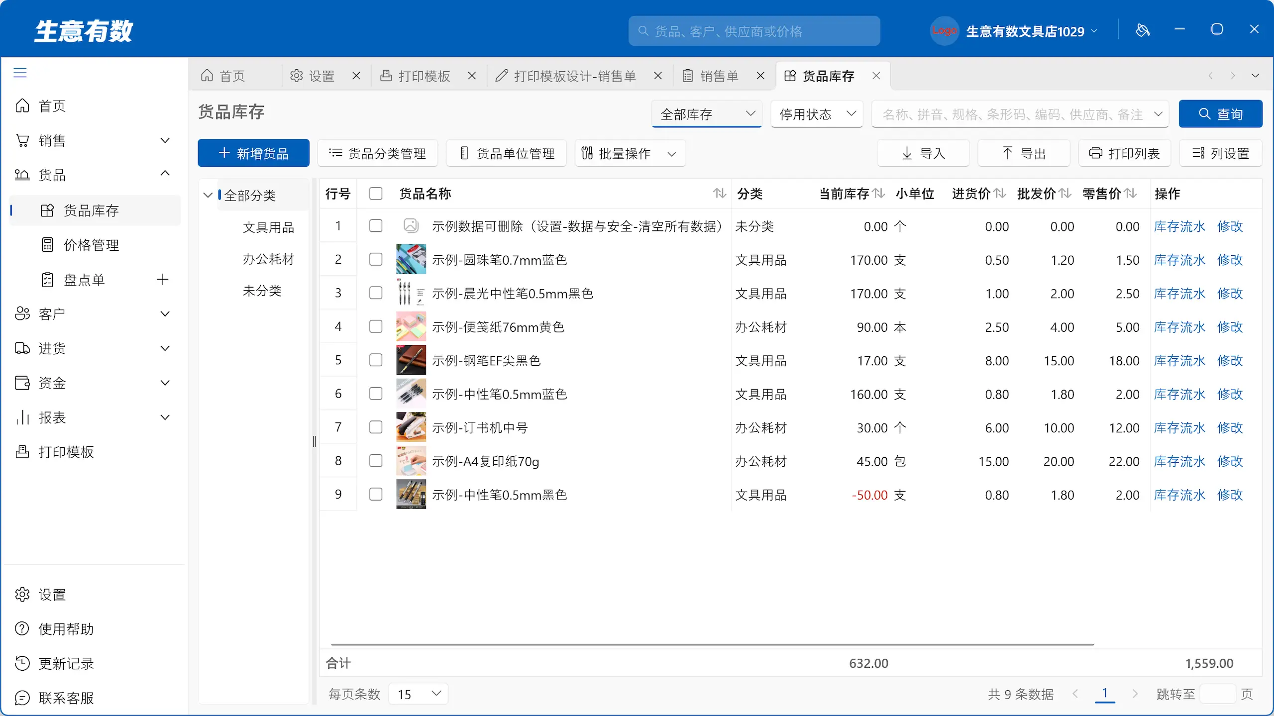Go to next page arrow in pagination
Screen dimensions: 1274x716
[x=1135, y=694]
